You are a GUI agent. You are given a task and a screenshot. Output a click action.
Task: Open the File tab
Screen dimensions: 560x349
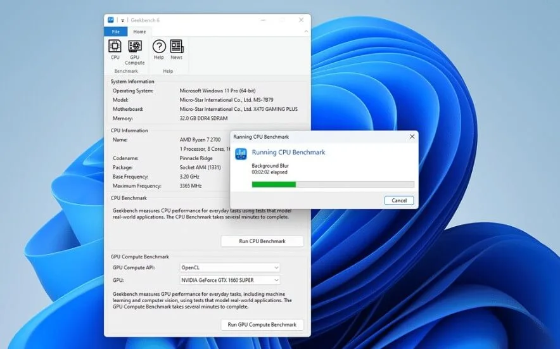point(116,32)
